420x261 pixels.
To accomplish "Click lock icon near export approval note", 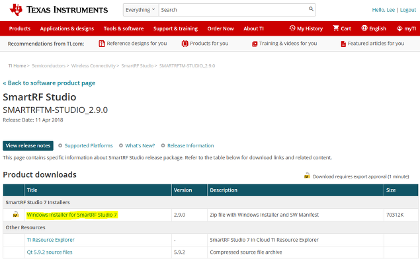I will pos(307,176).
